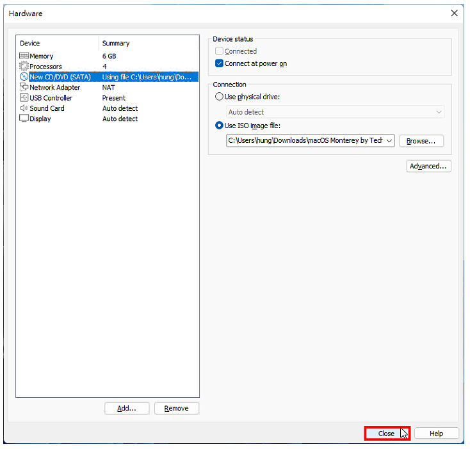Viewport: 470px width, 449px height.
Task: Select the Sound Card row label
Action: [47, 108]
